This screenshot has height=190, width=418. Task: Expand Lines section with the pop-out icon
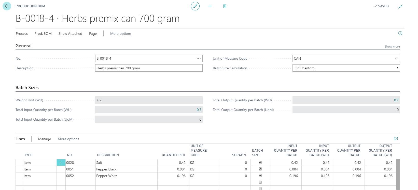coord(396,139)
